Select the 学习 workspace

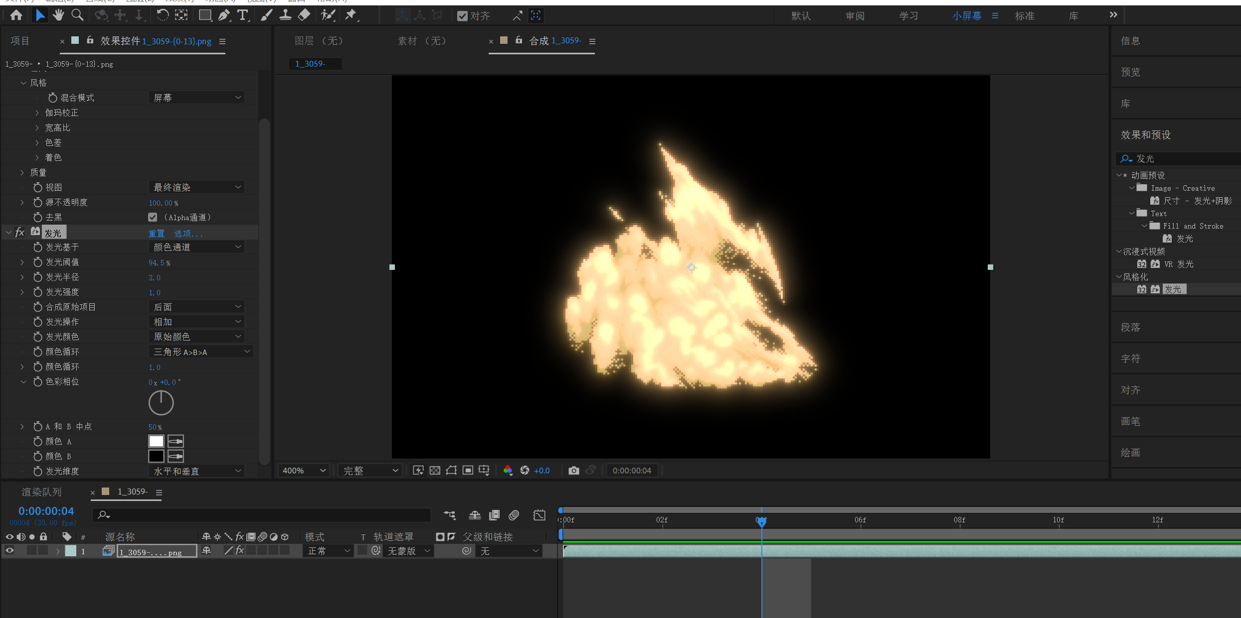pyautogui.click(x=908, y=16)
